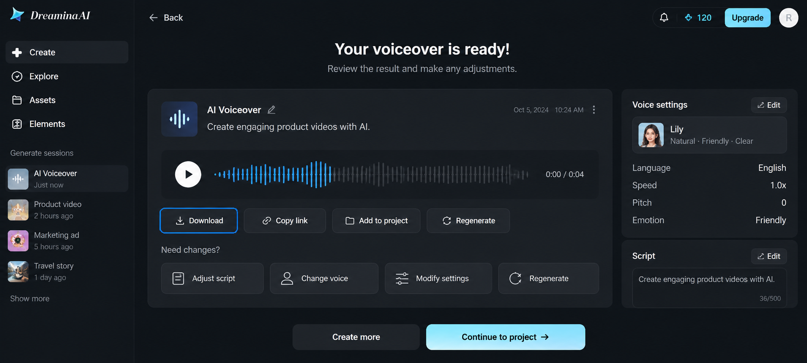
Task: Copy link to the voiceover
Action: coord(285,221)
